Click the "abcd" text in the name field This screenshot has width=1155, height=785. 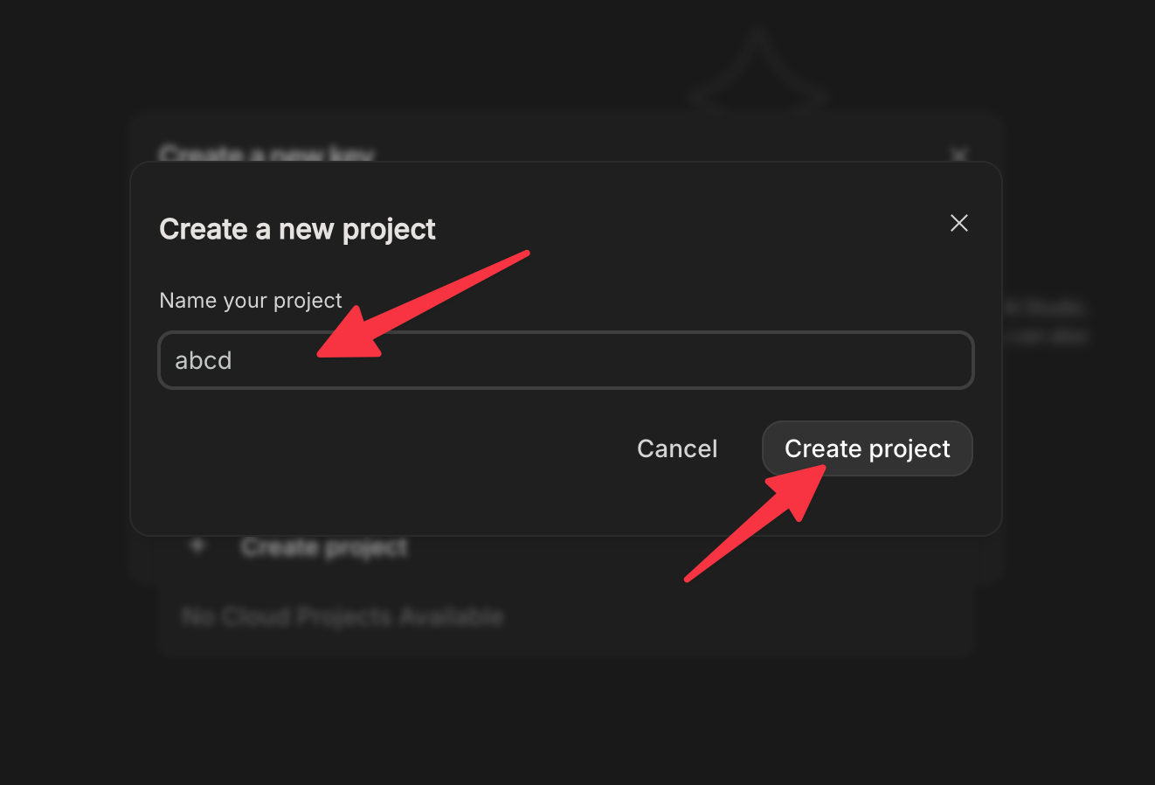pos(204,361)
